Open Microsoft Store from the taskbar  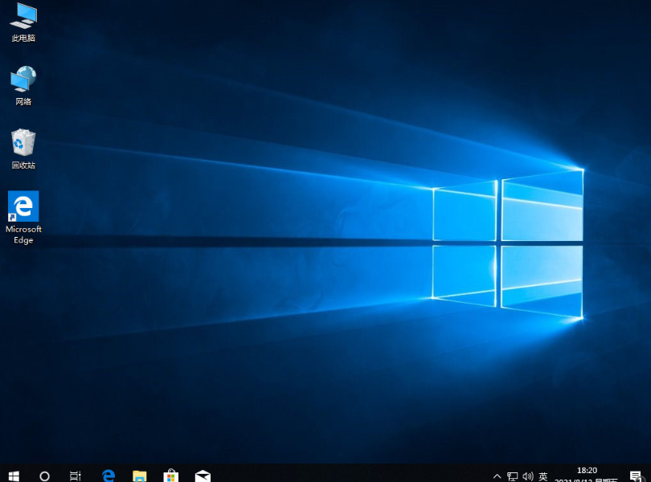tap(170, 476)
